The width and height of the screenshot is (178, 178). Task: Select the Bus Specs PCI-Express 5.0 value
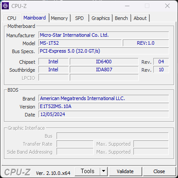click(x=104, y=51)
